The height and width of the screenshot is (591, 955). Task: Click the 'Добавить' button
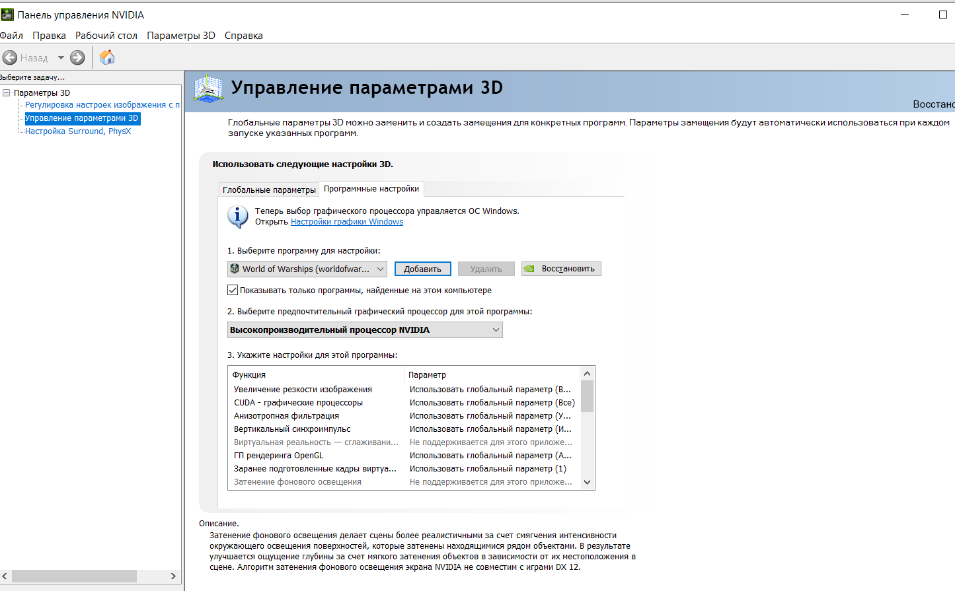(423, 269)
